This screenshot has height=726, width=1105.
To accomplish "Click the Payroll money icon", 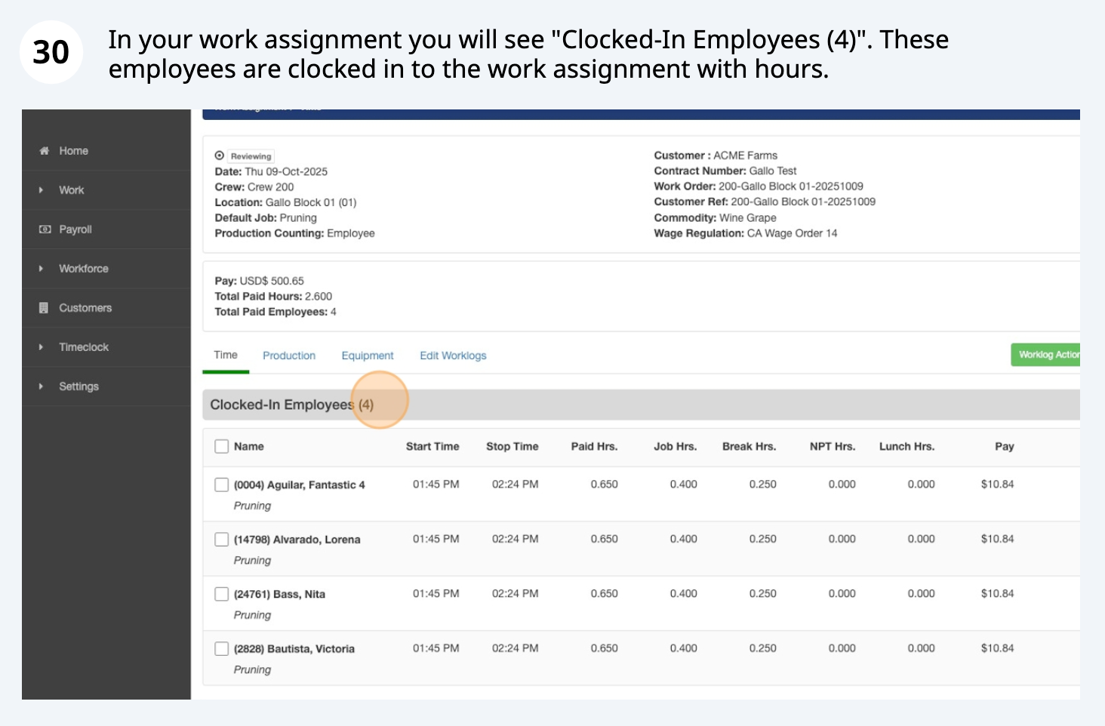I will point(45,229).
